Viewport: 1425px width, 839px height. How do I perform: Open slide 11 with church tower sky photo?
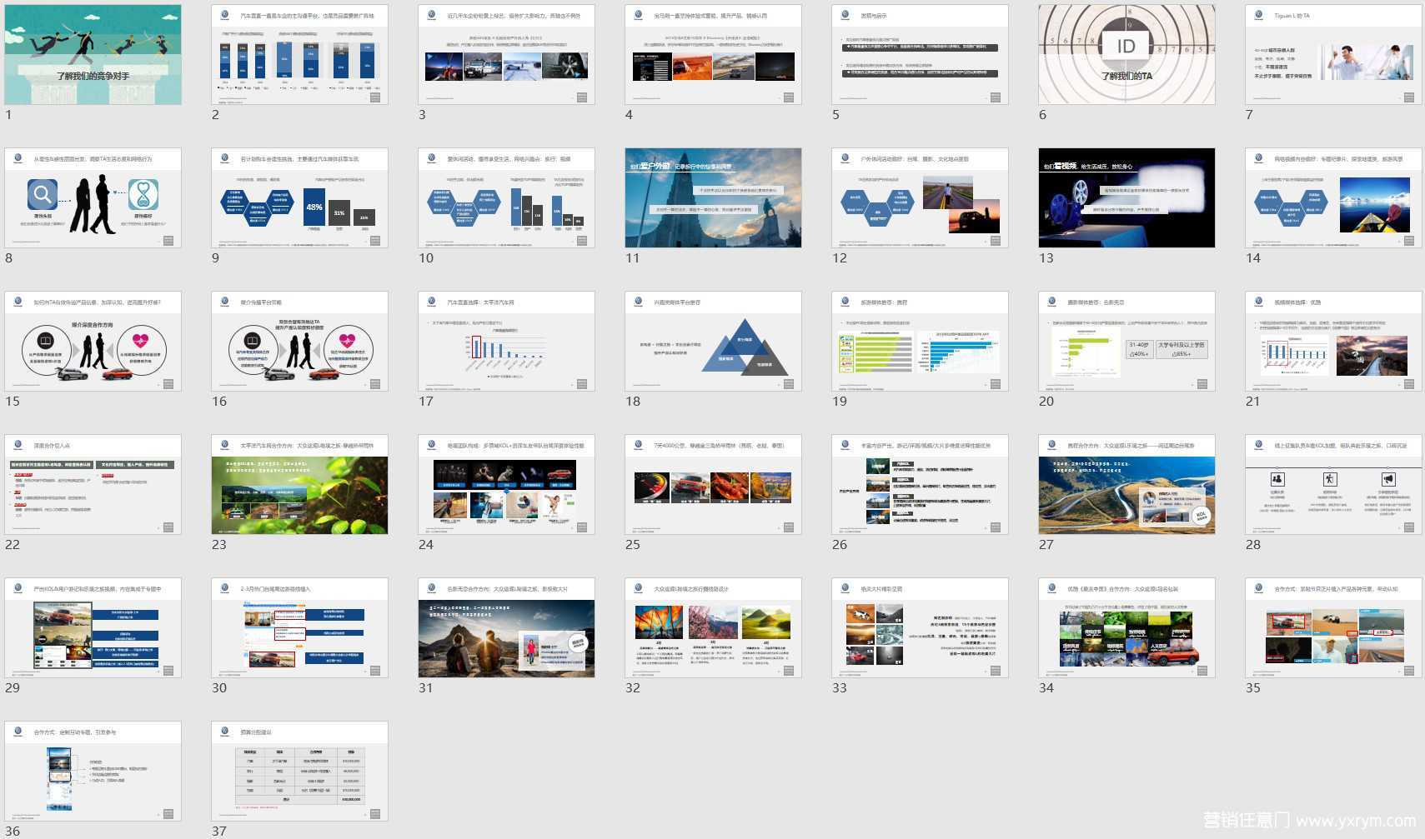(713, 197)
